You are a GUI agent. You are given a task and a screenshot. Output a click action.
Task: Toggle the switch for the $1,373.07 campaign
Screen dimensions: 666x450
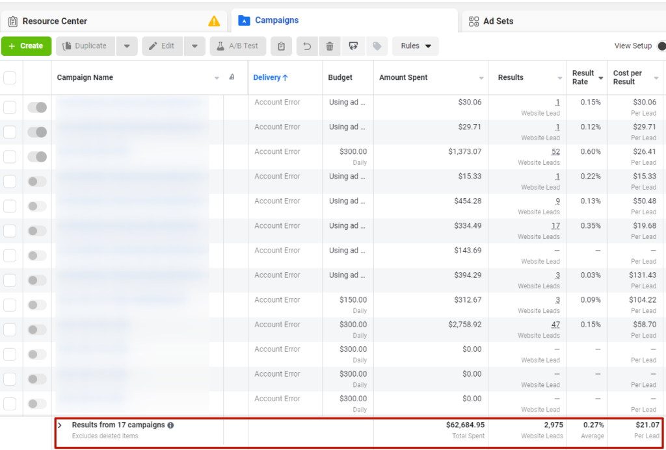pyautogui.click(x=37, y=157)
